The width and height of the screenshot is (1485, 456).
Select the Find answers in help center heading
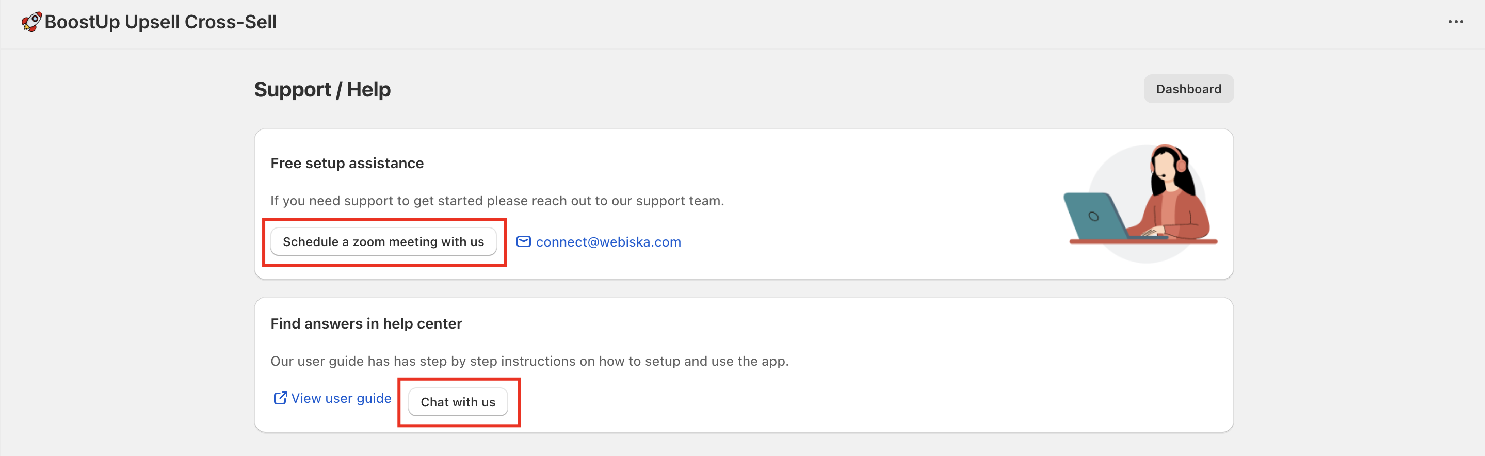(x=366, y=323)
